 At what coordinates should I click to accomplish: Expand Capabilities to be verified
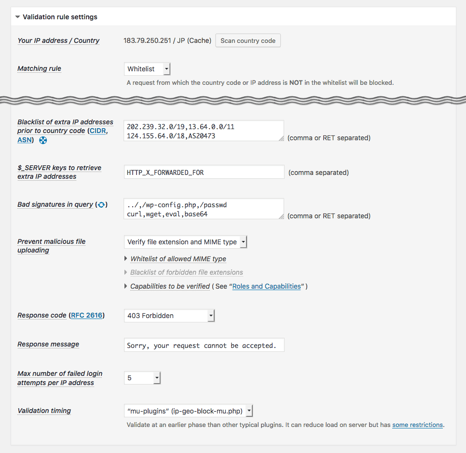click(x=170, y=286)
